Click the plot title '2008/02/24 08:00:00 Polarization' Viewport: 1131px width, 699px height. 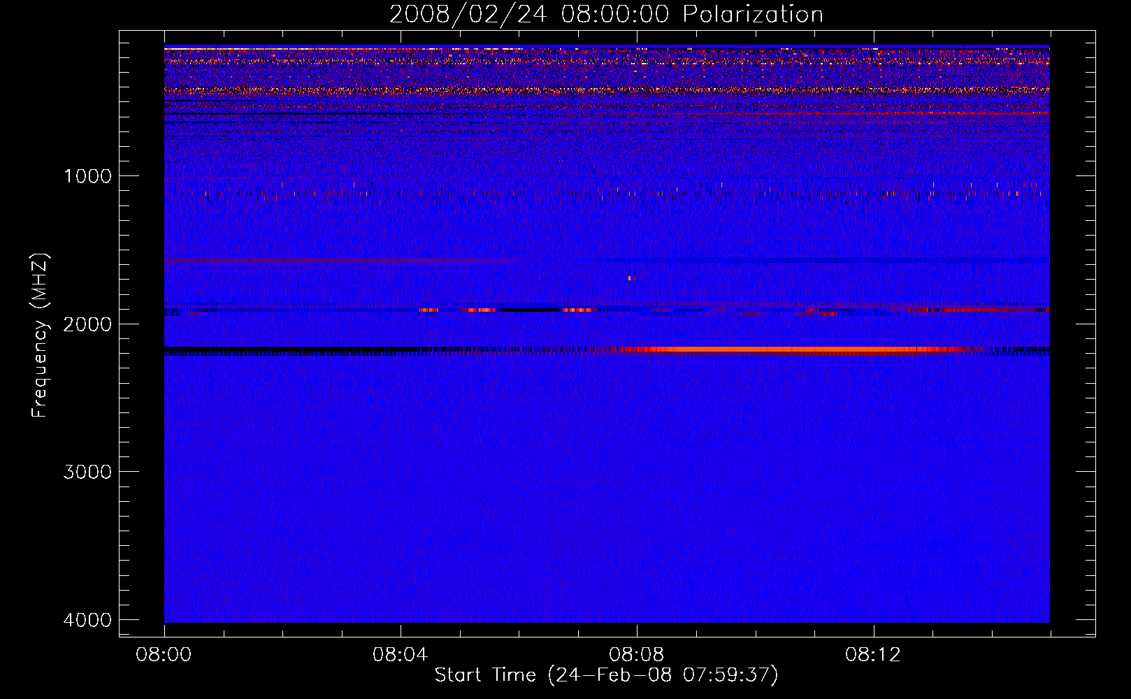(606, 15)
